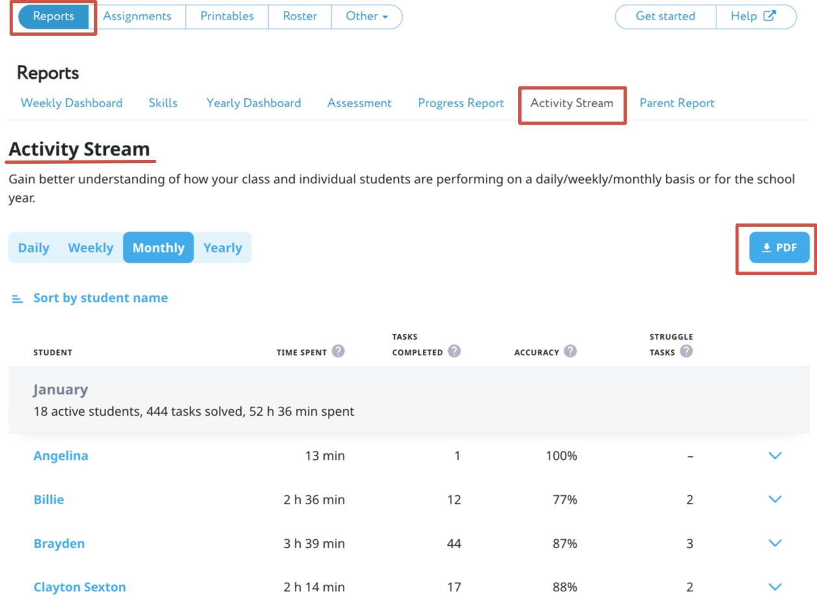Switch to Daily view

34,248
